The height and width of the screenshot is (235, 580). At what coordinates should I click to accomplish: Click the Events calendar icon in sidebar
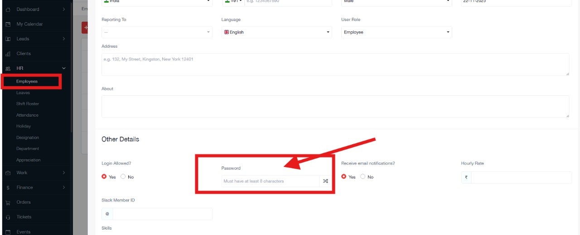(8, 232)
